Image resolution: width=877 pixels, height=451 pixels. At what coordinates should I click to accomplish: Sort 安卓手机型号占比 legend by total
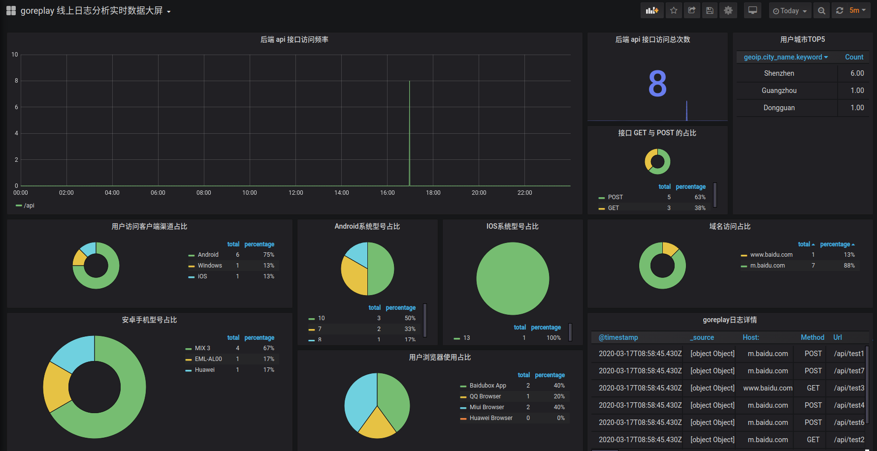click(233, 338)
